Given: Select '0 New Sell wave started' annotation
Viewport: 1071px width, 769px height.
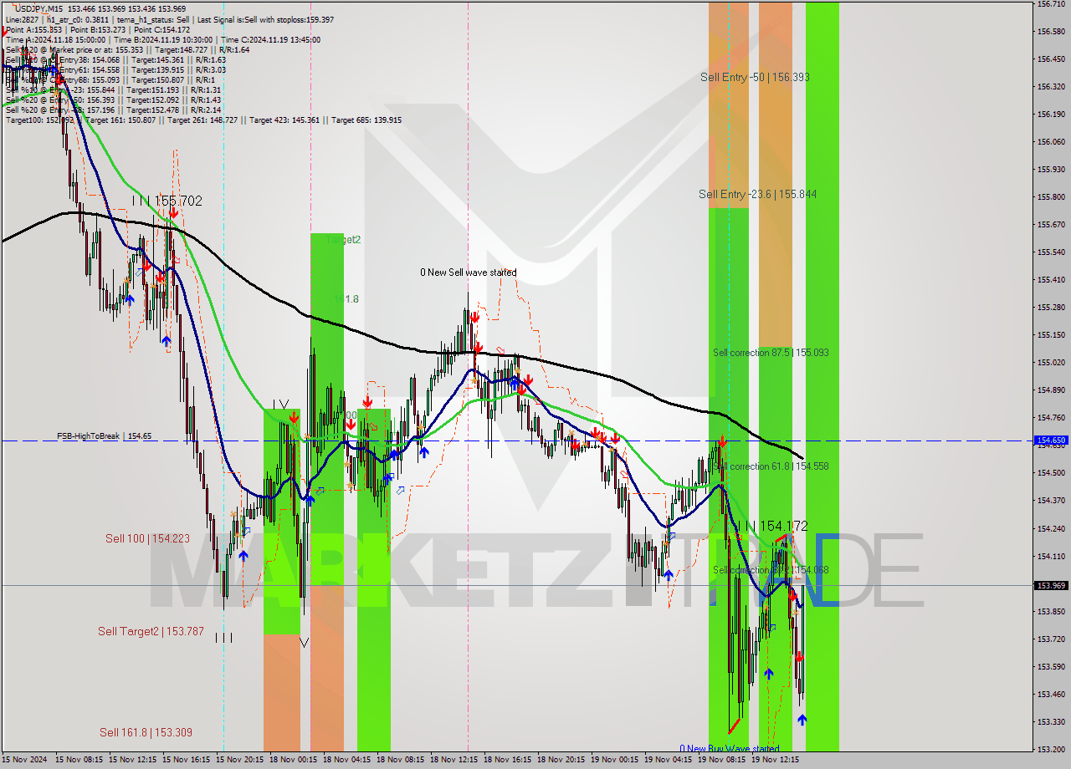Looking at the screenshot, I should [468, 272].
